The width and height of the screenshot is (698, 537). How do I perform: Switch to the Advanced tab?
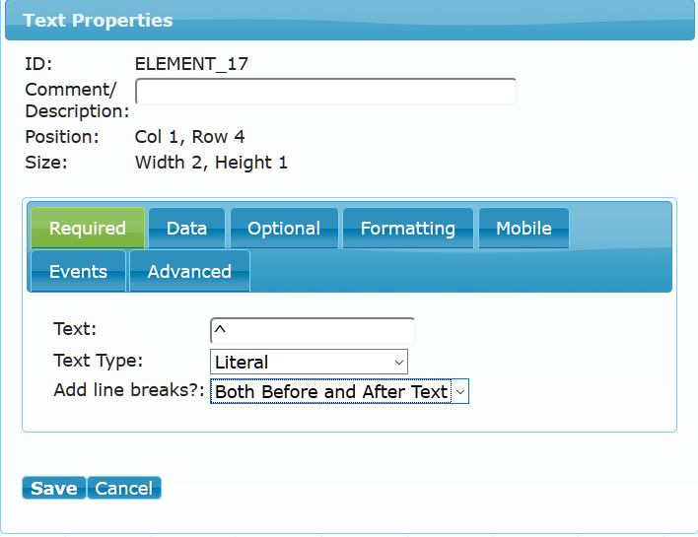(x=189, y=271)
